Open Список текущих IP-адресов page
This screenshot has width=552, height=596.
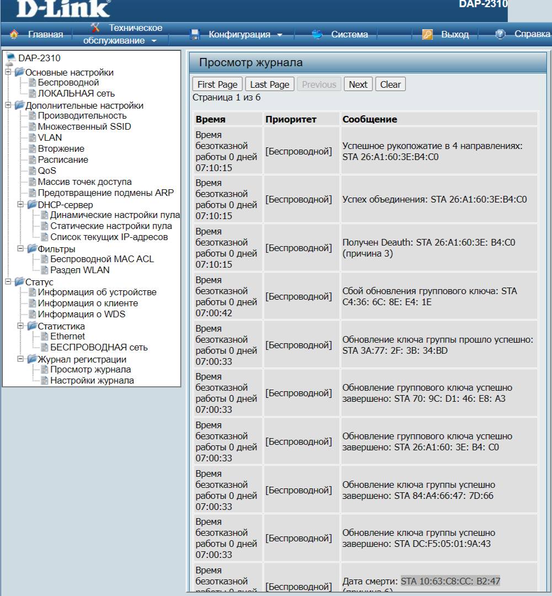(x=109, y=237)
